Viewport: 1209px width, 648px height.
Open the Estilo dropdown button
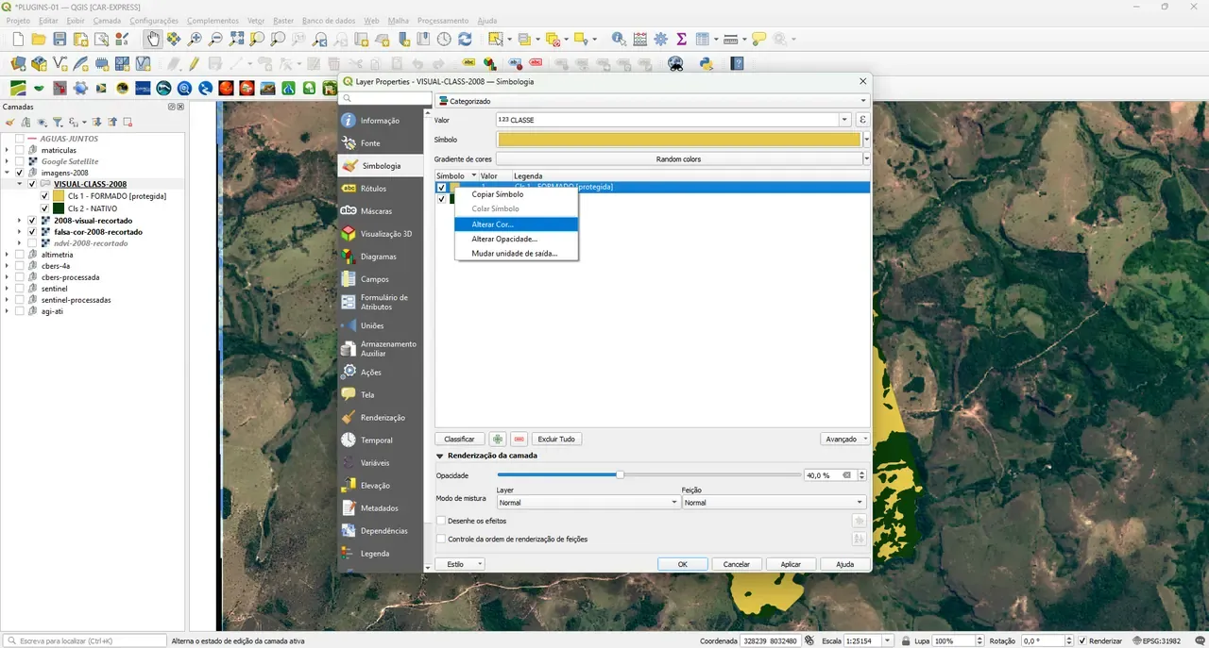pyautogui.click(x=460, y=564)
